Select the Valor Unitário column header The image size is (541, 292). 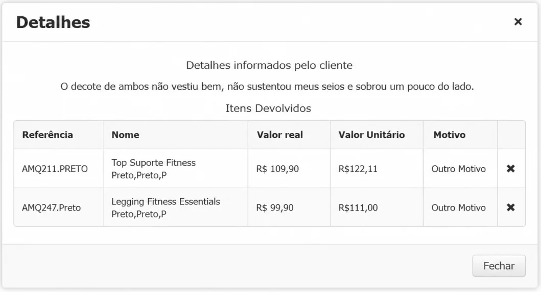pos(371,135)
